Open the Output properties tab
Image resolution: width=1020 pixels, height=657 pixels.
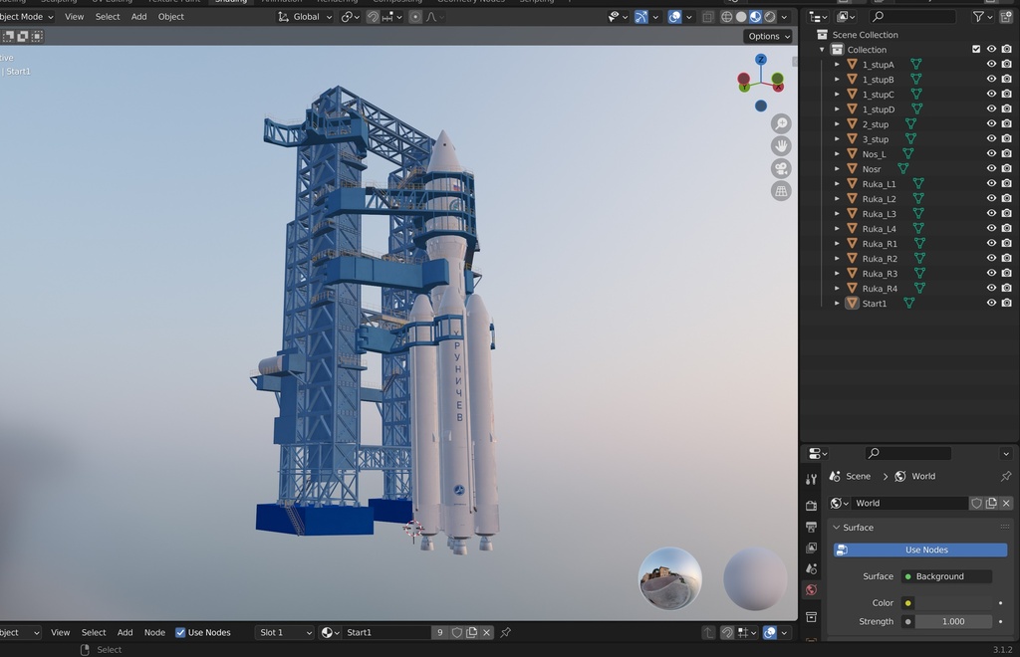(x=811, y=527)
